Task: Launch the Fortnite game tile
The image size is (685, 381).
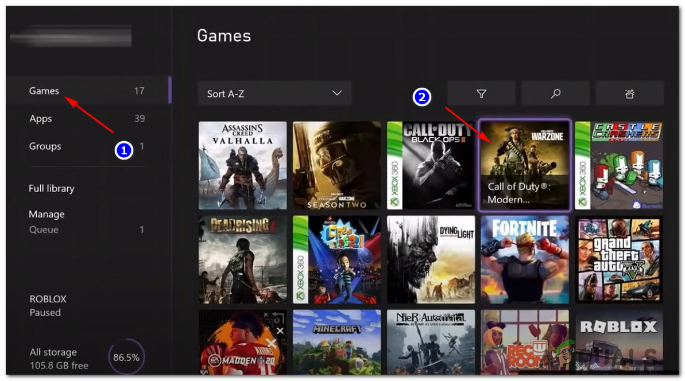Action: (525, 260)
